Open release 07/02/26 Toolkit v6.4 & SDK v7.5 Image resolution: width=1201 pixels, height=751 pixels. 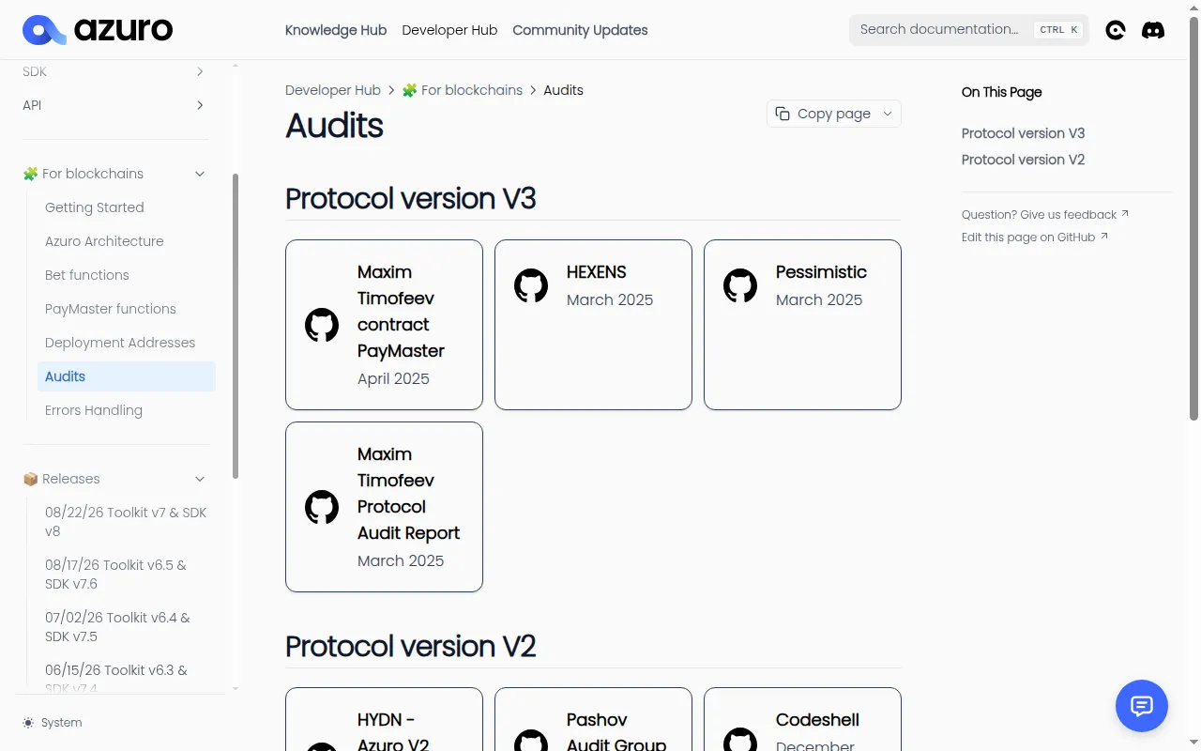pos(127,627)
